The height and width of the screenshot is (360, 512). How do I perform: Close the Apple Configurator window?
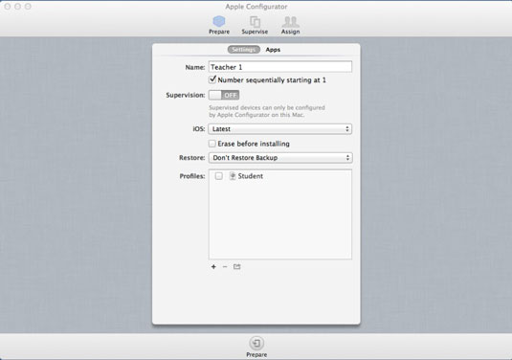point(8,7)
